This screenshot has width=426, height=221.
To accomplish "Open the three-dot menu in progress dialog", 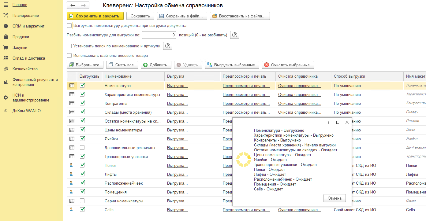I will (x=328, y=122).
